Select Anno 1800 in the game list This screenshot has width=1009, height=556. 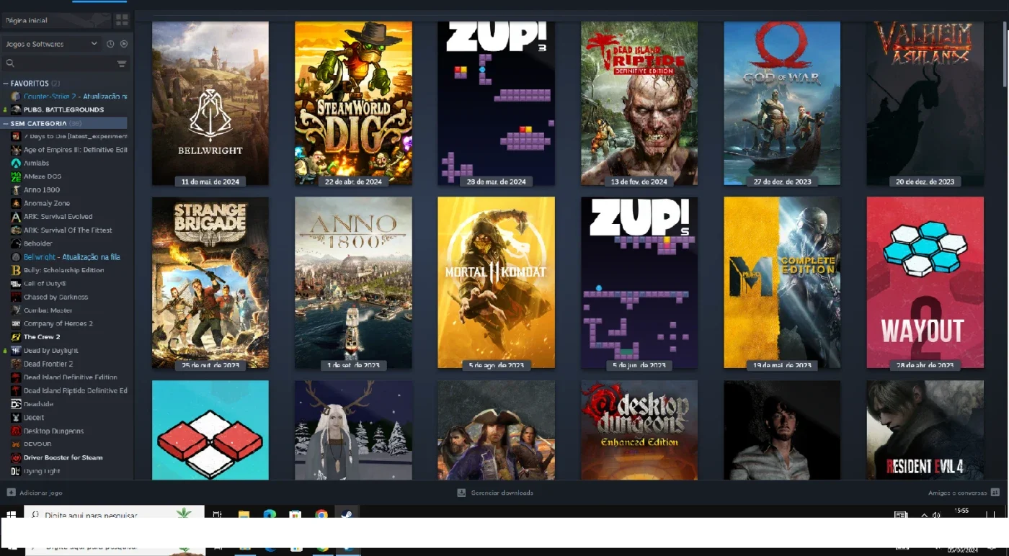click(42, 190)
